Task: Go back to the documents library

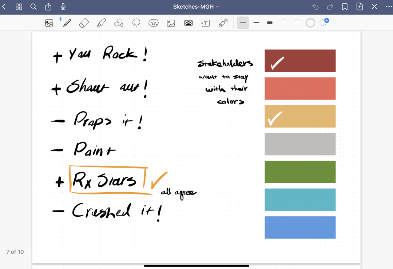Action: (4, 7)
